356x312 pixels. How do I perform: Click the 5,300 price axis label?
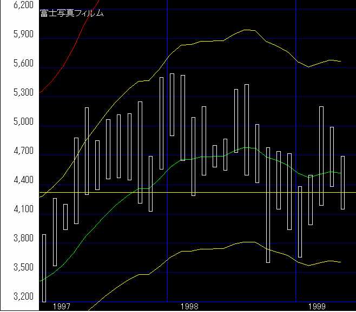23,93
